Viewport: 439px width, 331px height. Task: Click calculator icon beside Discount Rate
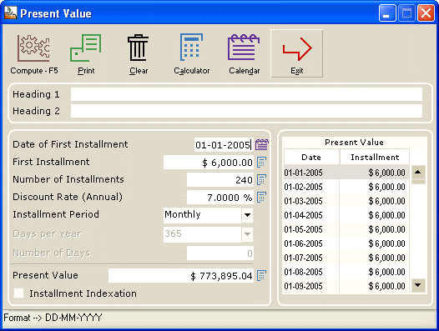coord(261,198)
